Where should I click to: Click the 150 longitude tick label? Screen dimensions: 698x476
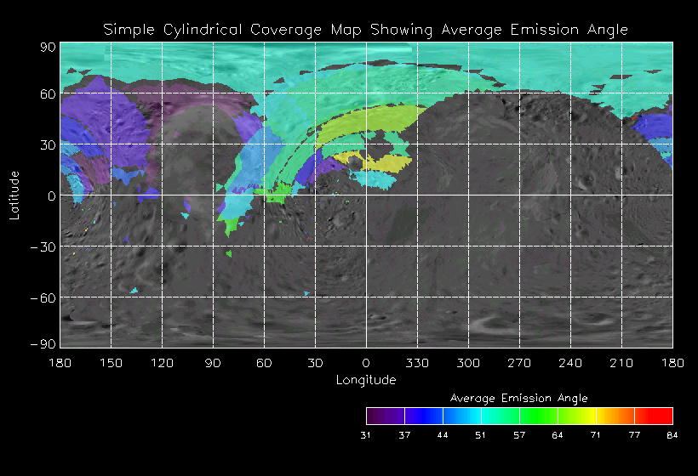[111, 363]
